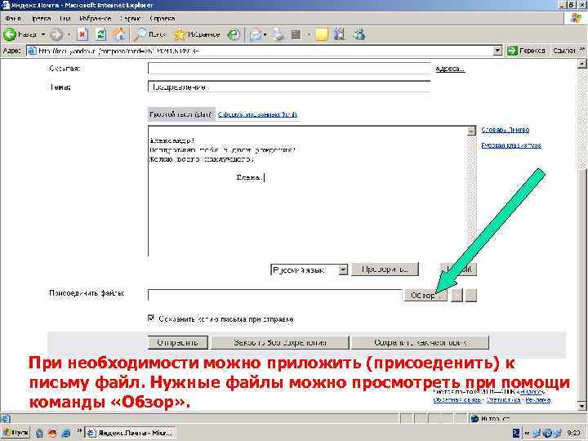This screenshot has width=588, height=441.
Task: Click the Edit page toolbar icon
Action: (x=296, y=34)
